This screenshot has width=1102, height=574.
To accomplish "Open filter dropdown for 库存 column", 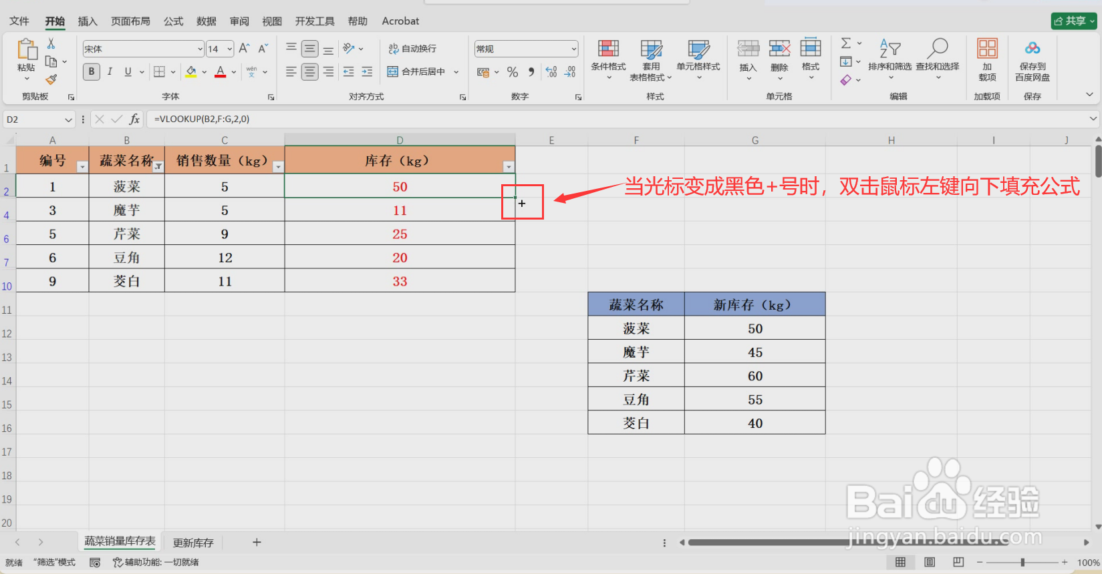I will tap(509, 167).
